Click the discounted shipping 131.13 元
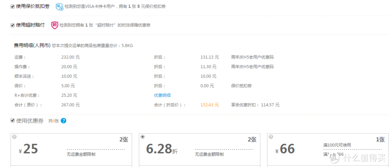389x167 pixels. (210, 57)
